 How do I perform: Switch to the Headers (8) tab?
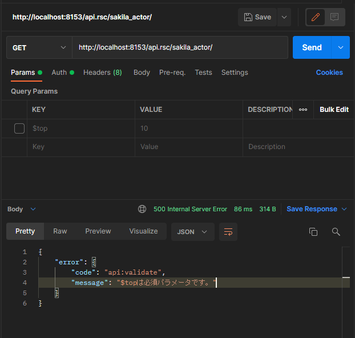102,73
